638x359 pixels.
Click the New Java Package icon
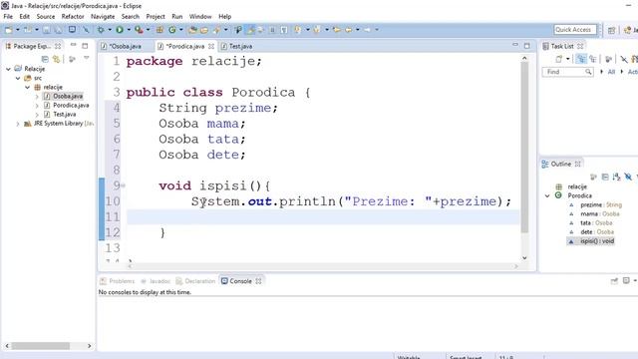159,30
